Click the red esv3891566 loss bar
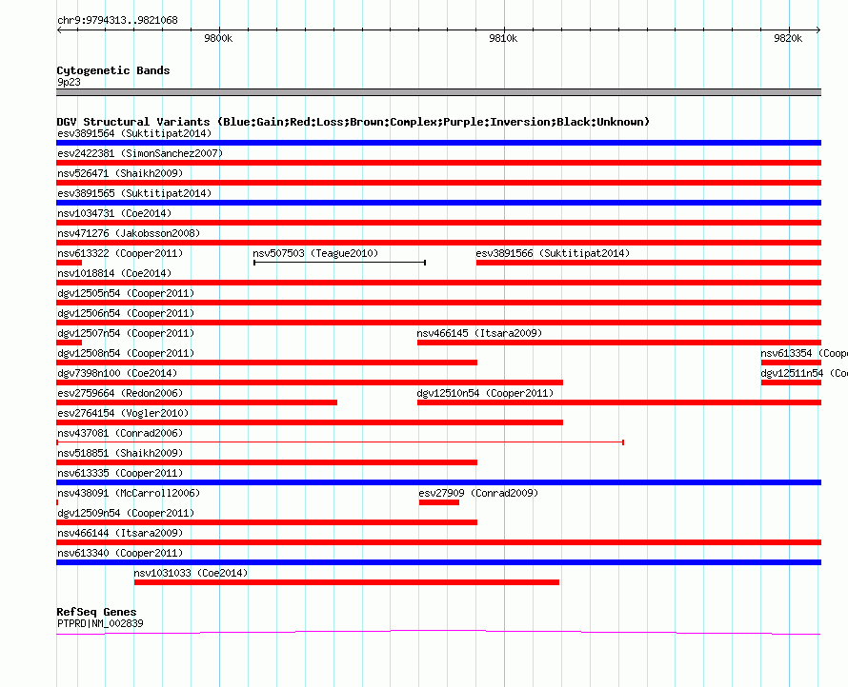Screen dimensions: 848x687 pyautogui.click(x=649, y=263)
